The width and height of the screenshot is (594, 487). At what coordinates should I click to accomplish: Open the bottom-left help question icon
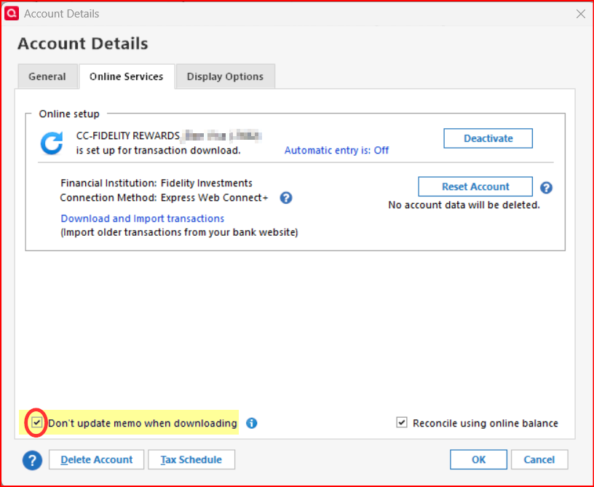(32, 460)
